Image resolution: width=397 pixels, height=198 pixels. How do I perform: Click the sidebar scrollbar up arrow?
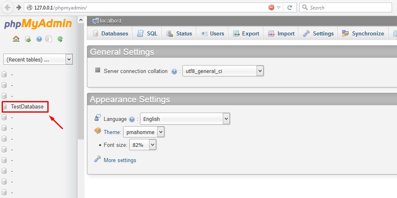81,20
